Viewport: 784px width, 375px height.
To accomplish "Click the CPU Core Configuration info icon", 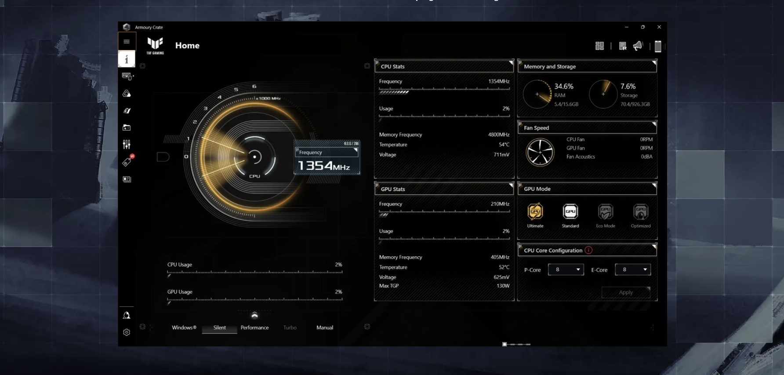I will click(x=588, y=250).
